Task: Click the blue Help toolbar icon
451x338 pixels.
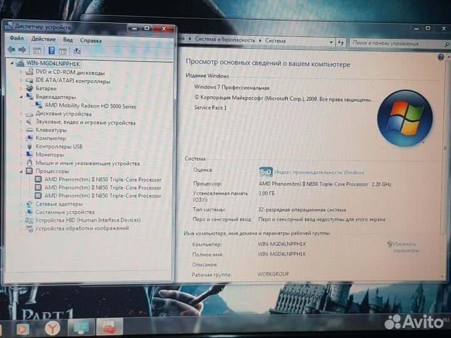Action: [51, 51]
